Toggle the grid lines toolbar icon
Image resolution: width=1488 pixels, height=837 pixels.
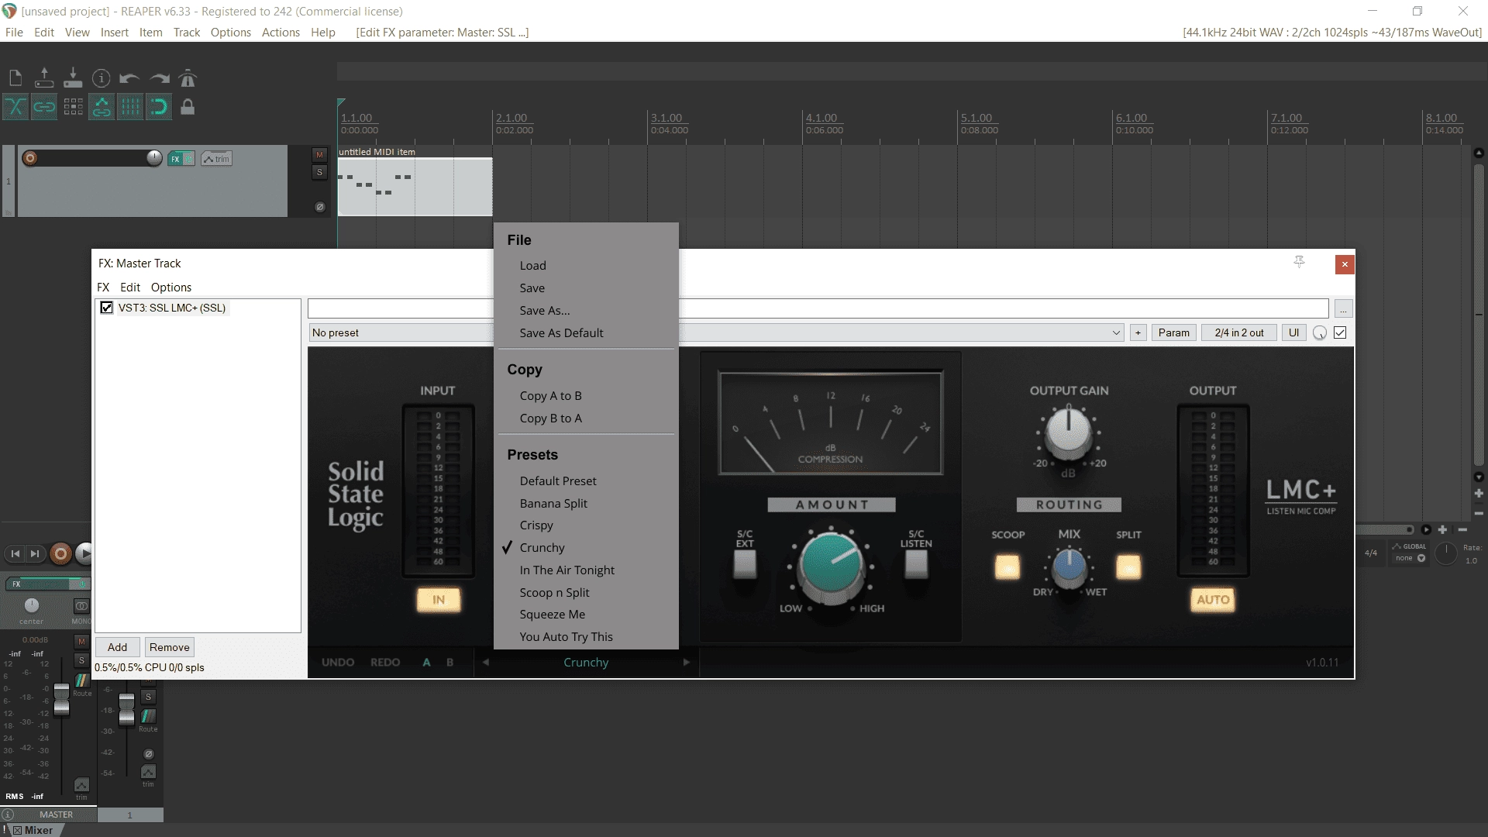pos(130,107)
